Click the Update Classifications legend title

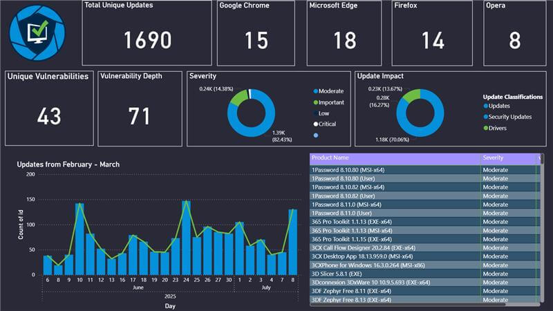tap(513, 97)
